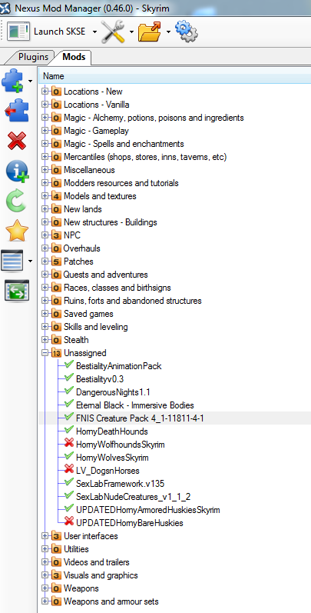
Task: Toggle the red X on LV_DogsnHorses
Action: pos(69,470)
